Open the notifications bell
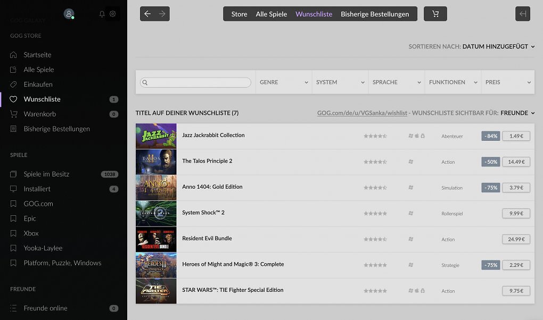 coord(102,14)
